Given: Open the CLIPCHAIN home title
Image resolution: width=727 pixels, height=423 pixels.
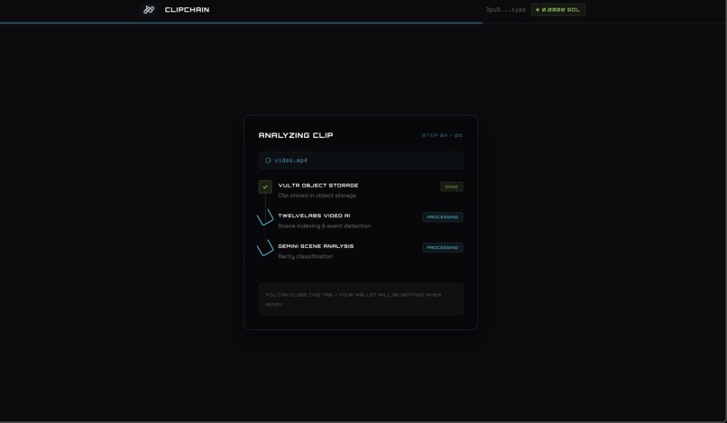Looking at the screenshot, I should (187, 10).
